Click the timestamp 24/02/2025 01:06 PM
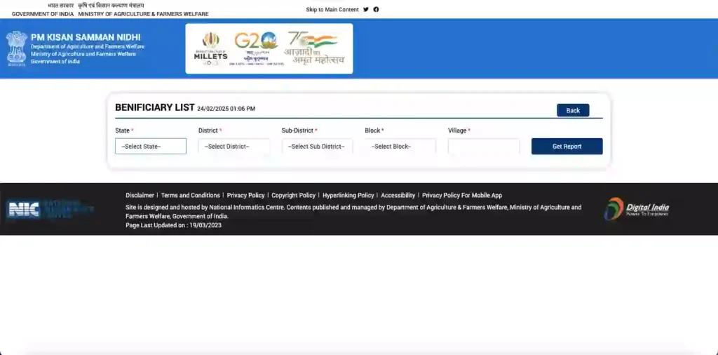718x355 pixels. coord(226,109)
